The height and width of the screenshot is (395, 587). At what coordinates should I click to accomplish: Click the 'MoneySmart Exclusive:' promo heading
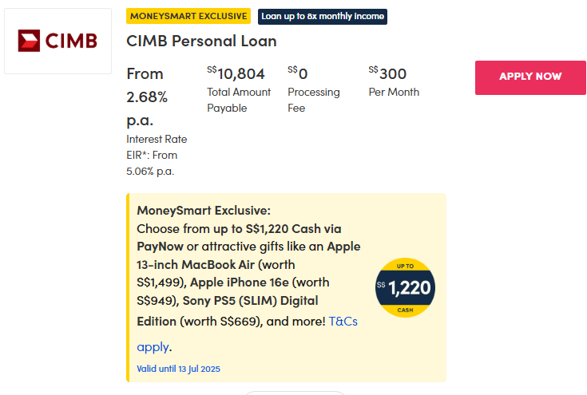(204, 211)
